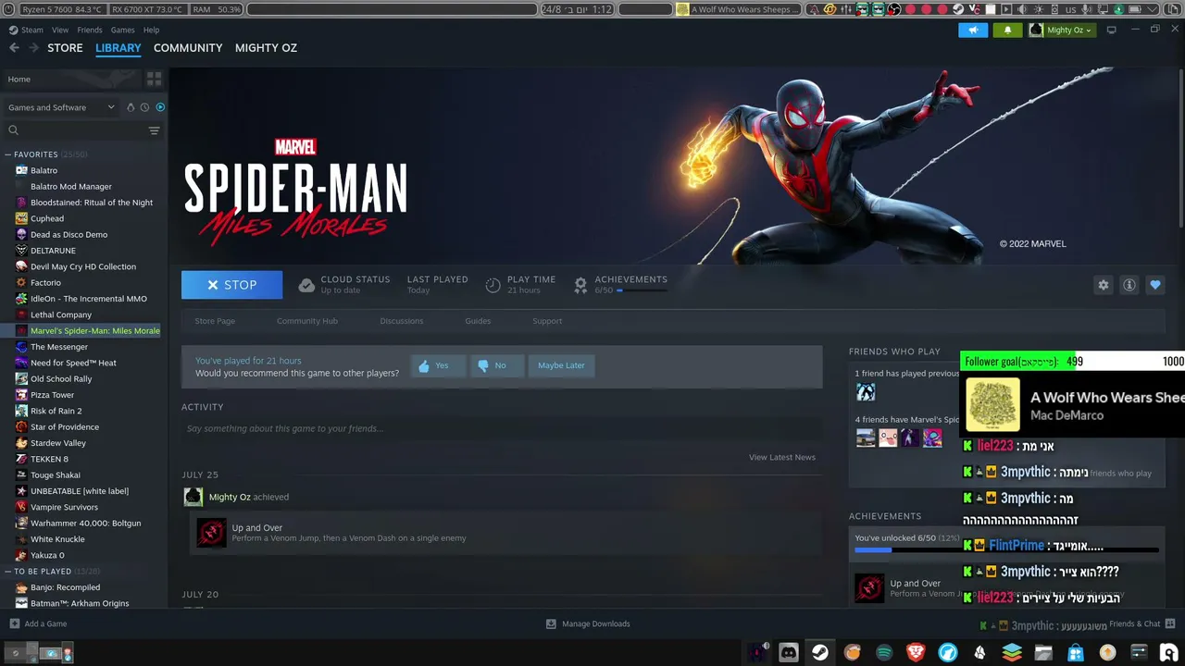The width and height of the screenshot is (1185, 666).
Task: Open Steam notifications bell
Action: point(1008,30)
